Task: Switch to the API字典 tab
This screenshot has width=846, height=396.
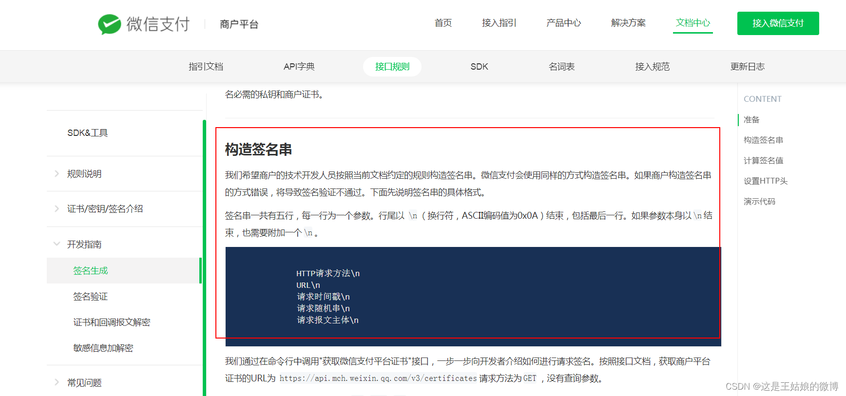Action: click(x=299, y=67)
